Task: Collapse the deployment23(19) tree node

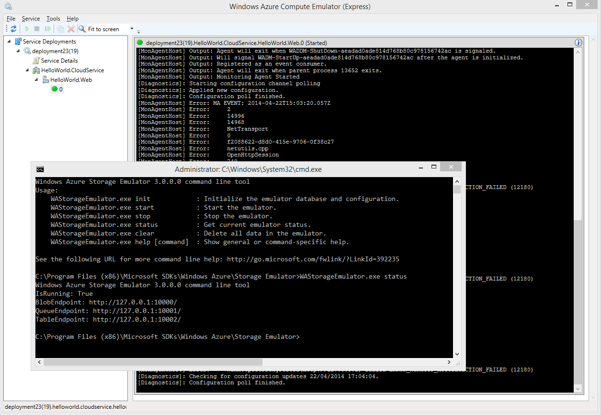Action: [18, 51]
